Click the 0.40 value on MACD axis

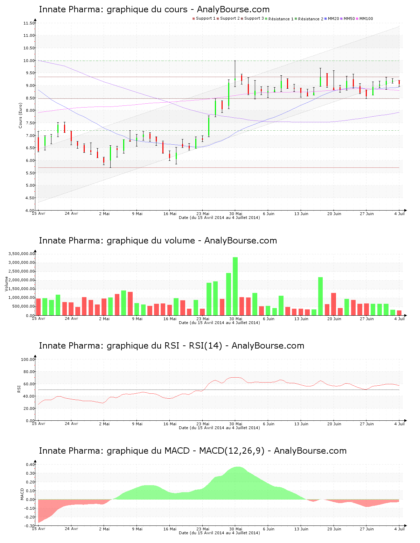(30, 465)
